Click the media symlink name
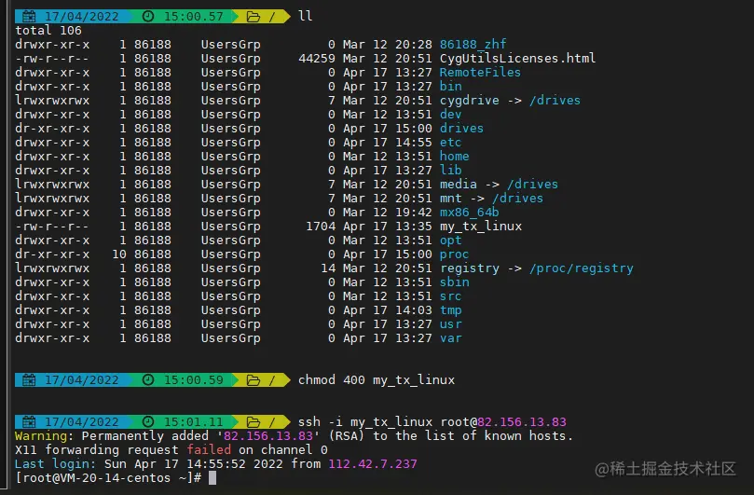Viewport: 754px width, 495px height. [x=459, y=184]
